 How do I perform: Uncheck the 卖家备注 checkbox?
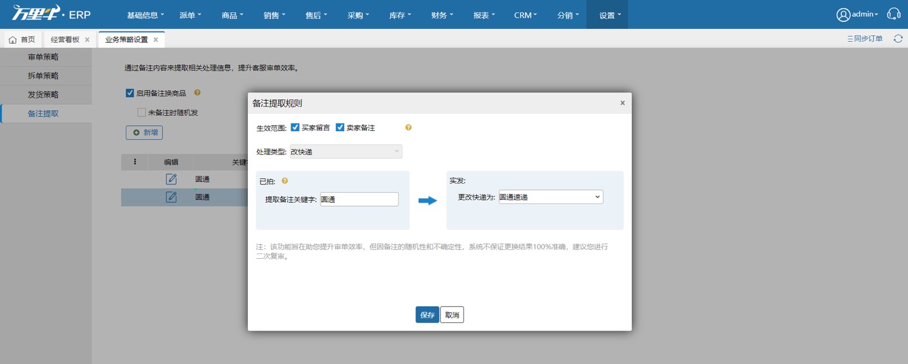(339, 127)
